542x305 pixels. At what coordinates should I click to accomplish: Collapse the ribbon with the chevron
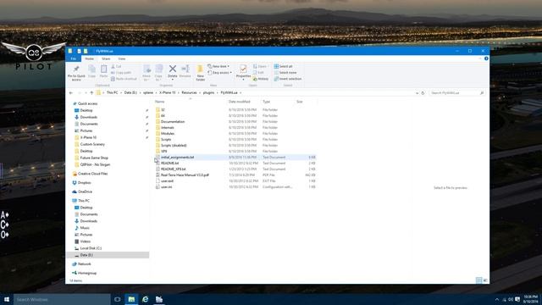point(480,58)
